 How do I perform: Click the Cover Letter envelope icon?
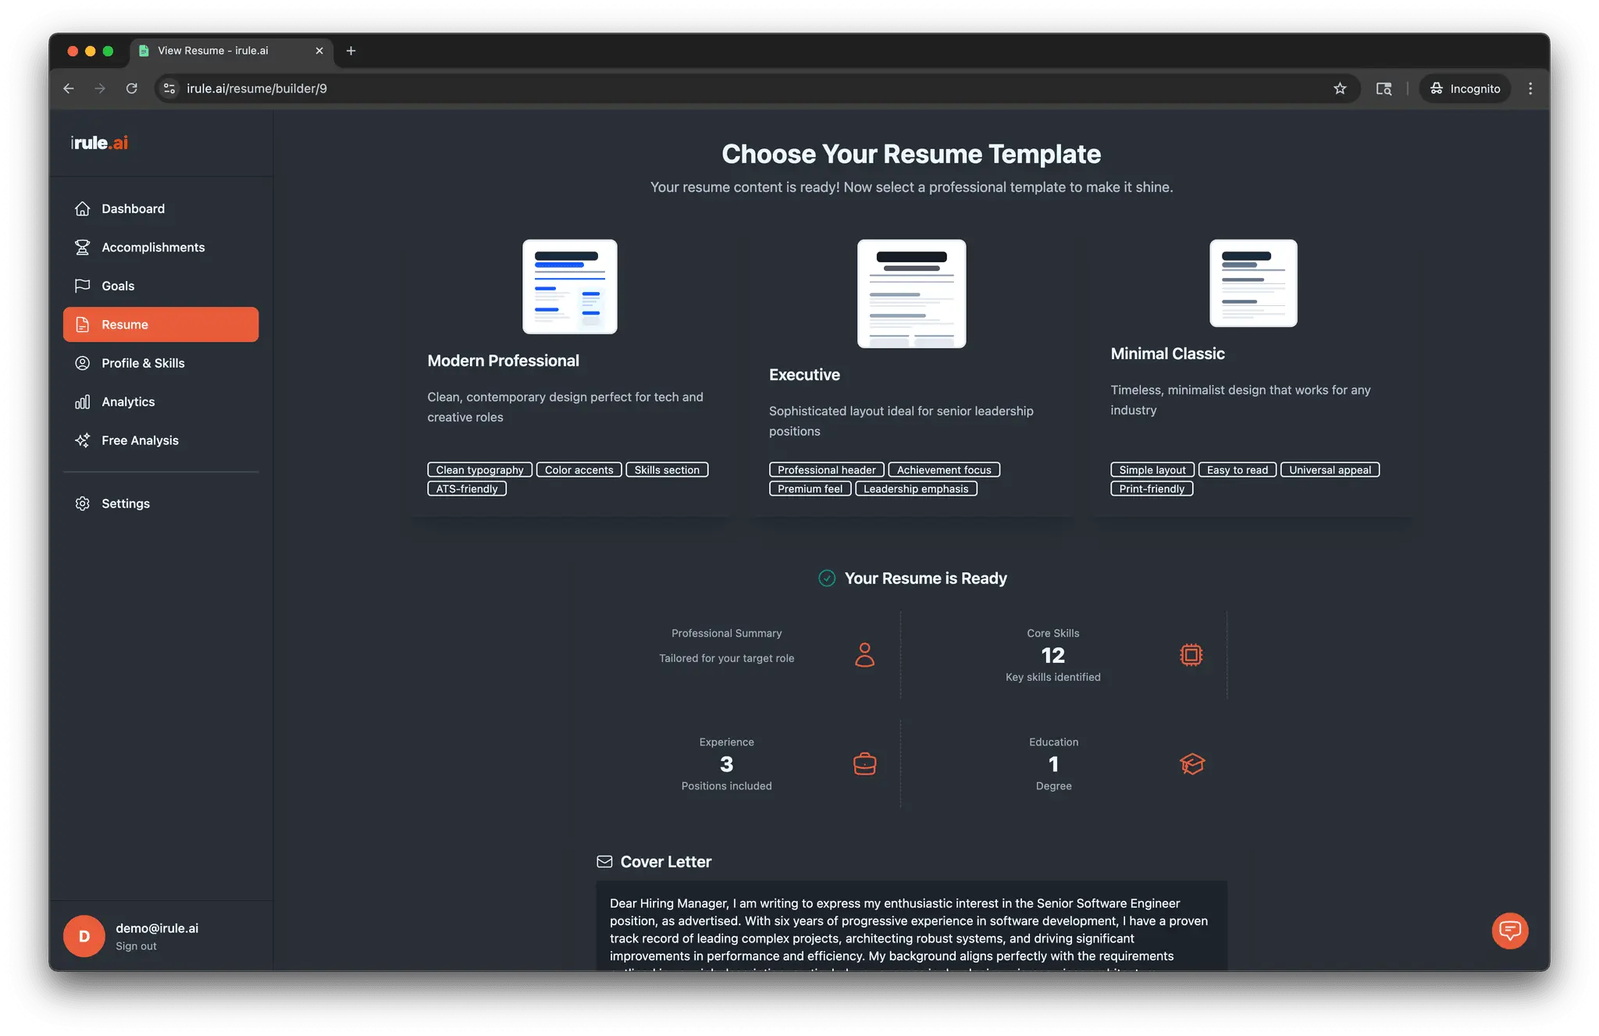(604, 861)
